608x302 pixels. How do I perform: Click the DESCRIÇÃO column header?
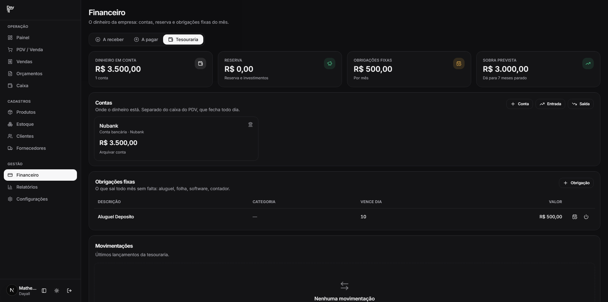tap(109, 202)
